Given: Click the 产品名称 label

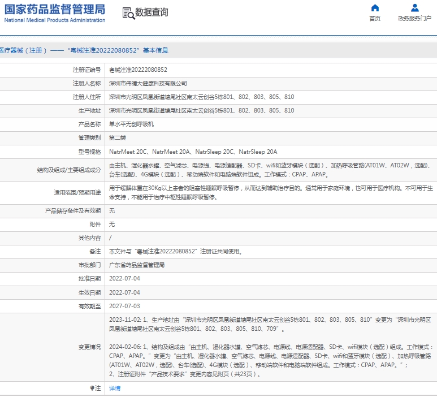Looking at the screenshot, I should [x=89, y=124].
